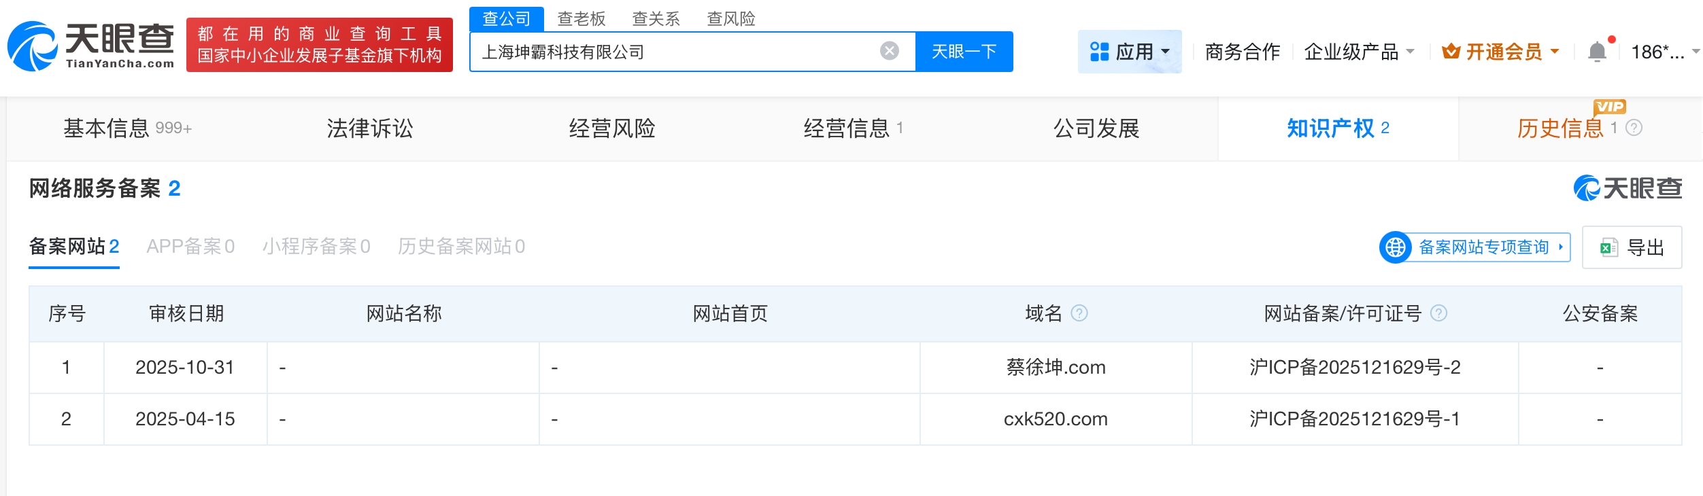Export the table with 导出 button
The height and width of the screenshot is (496, 1703).
(1632, 247)
